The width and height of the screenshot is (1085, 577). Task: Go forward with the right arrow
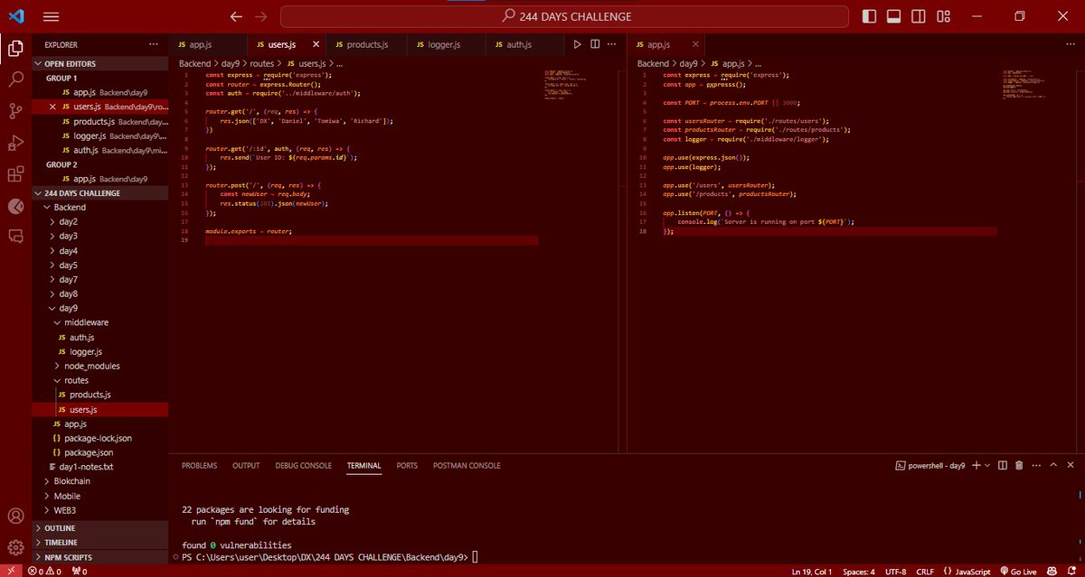click(261, 16)
